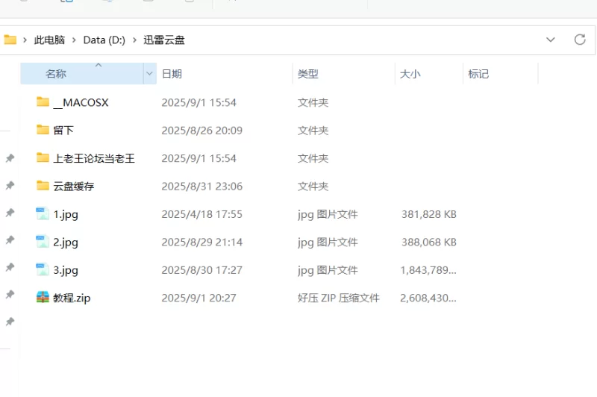Click the _MACOSX folder icon
The width and height of the screenshot is (597, 397).
pos(43,101)
